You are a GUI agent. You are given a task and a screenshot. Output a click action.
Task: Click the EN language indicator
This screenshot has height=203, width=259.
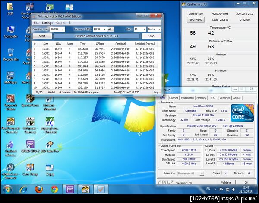pyautogui.click(x=208, y=189)
